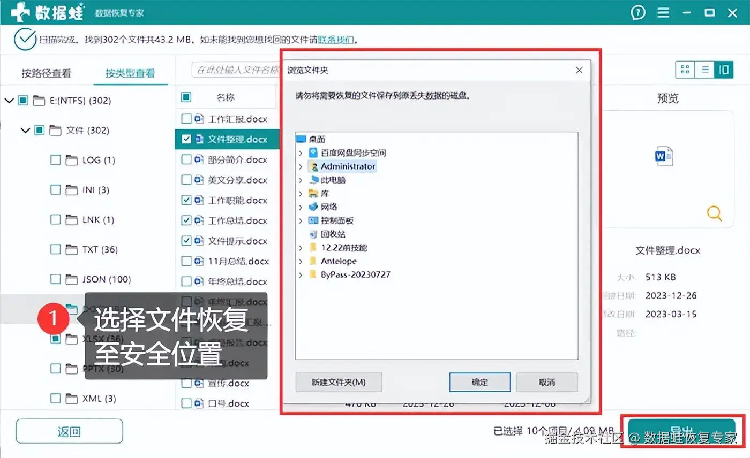Image resolution: width=750 pixels, height=458 pixels.
Task: Select 库 in the folder tree
Action: [x=325, y=193]
